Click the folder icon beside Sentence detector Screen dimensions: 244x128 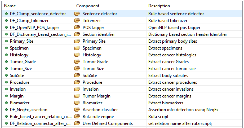point(77,14)
